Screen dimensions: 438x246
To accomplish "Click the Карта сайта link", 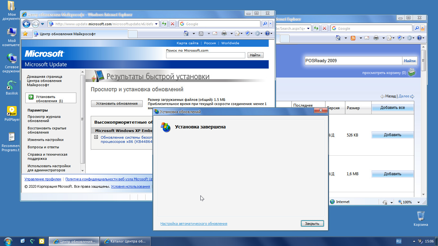I will [x=187, y=43].
